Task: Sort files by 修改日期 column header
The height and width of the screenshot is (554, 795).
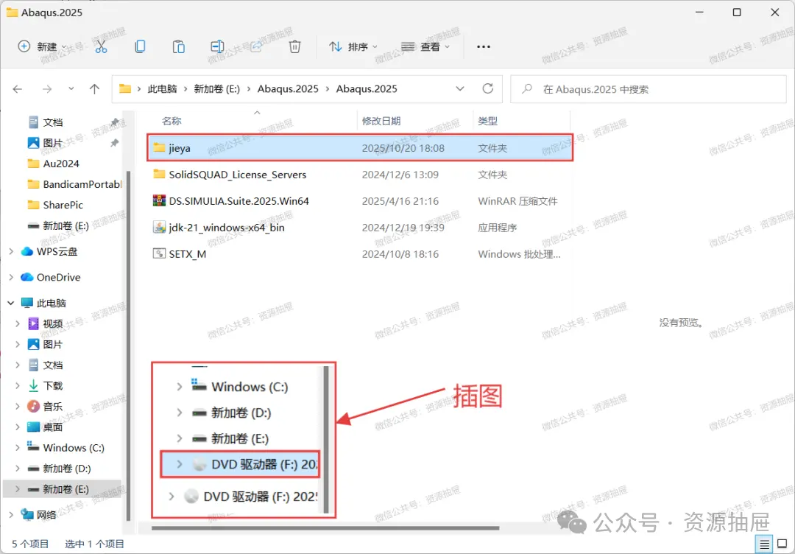Action: click(381, 121)
